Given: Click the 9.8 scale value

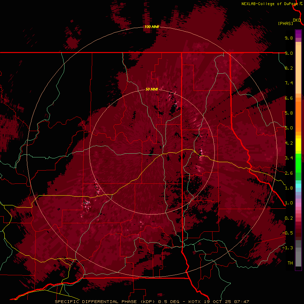Looking at the screenshot, I should click(289, 38).
